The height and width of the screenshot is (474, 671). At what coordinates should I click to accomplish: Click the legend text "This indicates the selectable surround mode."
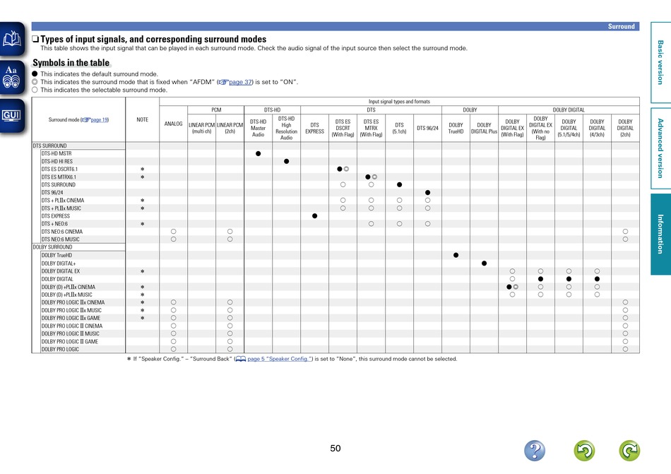point(104,90)
